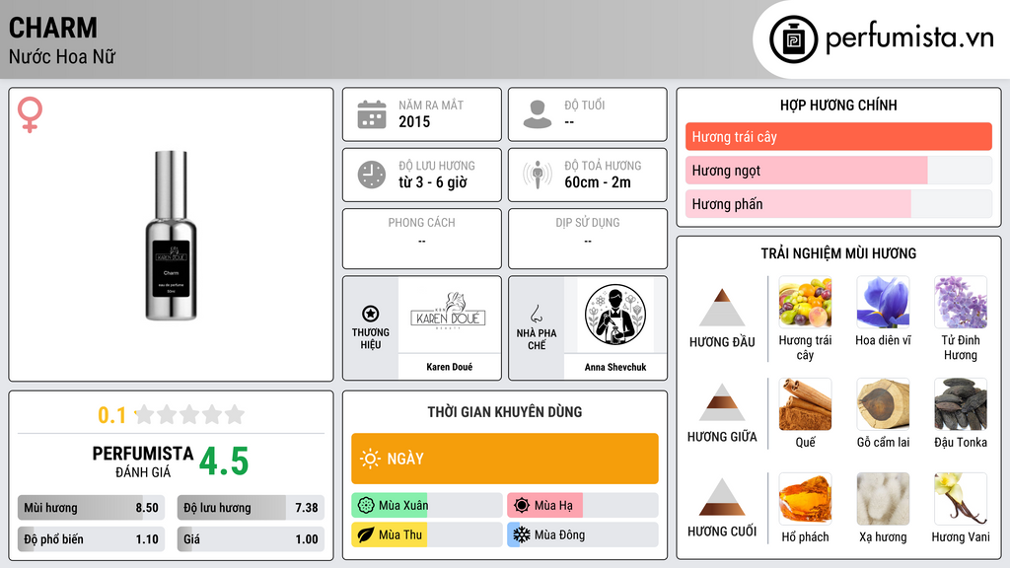Viewport: 1010px width, 568px height.
Task: Click the Hương trái cây fruit image
Action: point(805,302)
